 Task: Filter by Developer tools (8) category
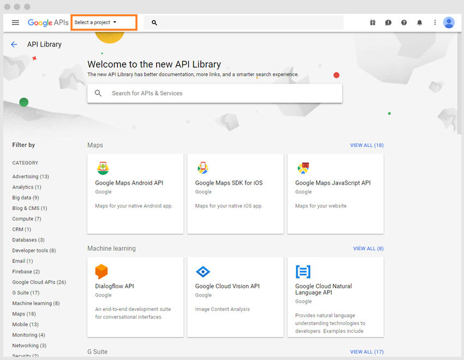(34, 250)
